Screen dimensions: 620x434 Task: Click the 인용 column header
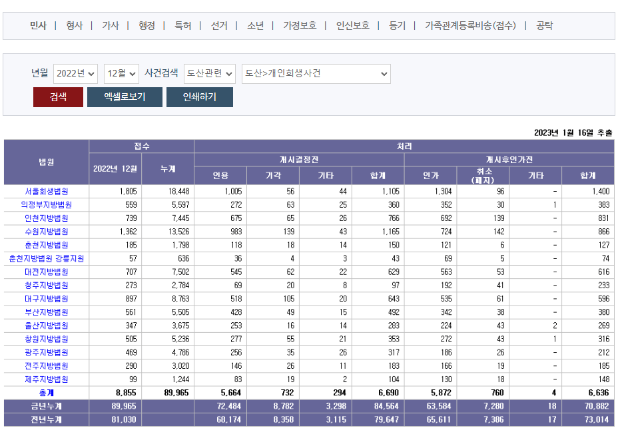click(220, 176)
